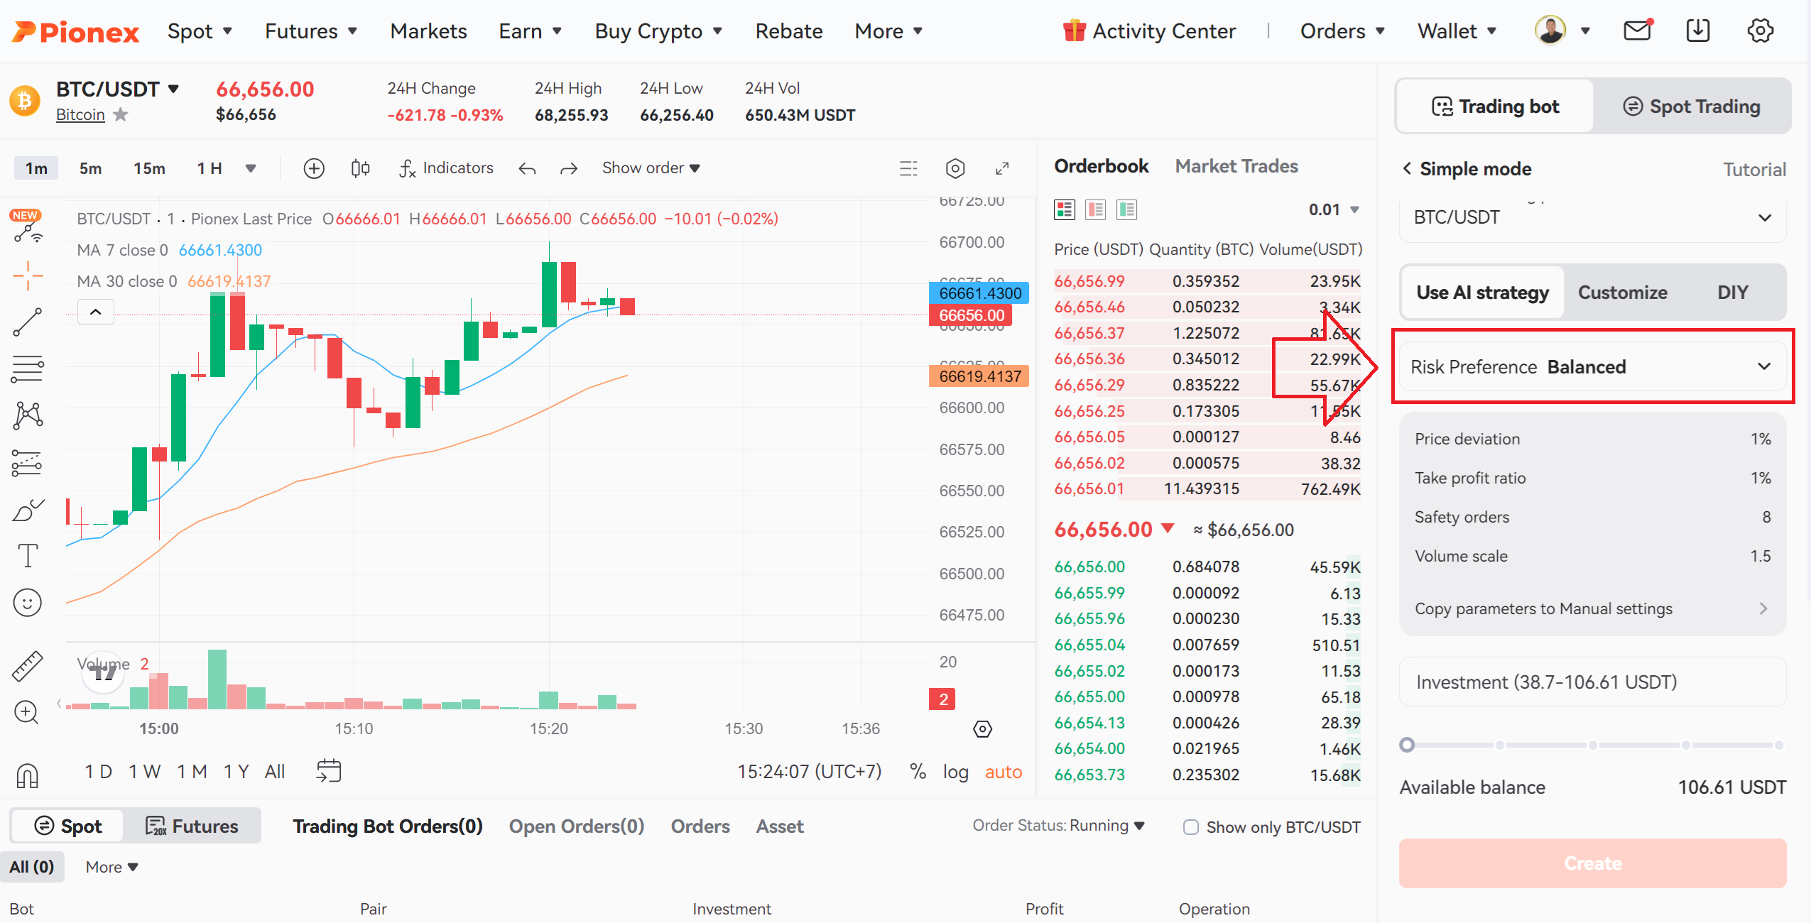Open the chart layout list icon
This screenshot has height=923, width=1811.
pyautogui.click(x=908, y=168)
